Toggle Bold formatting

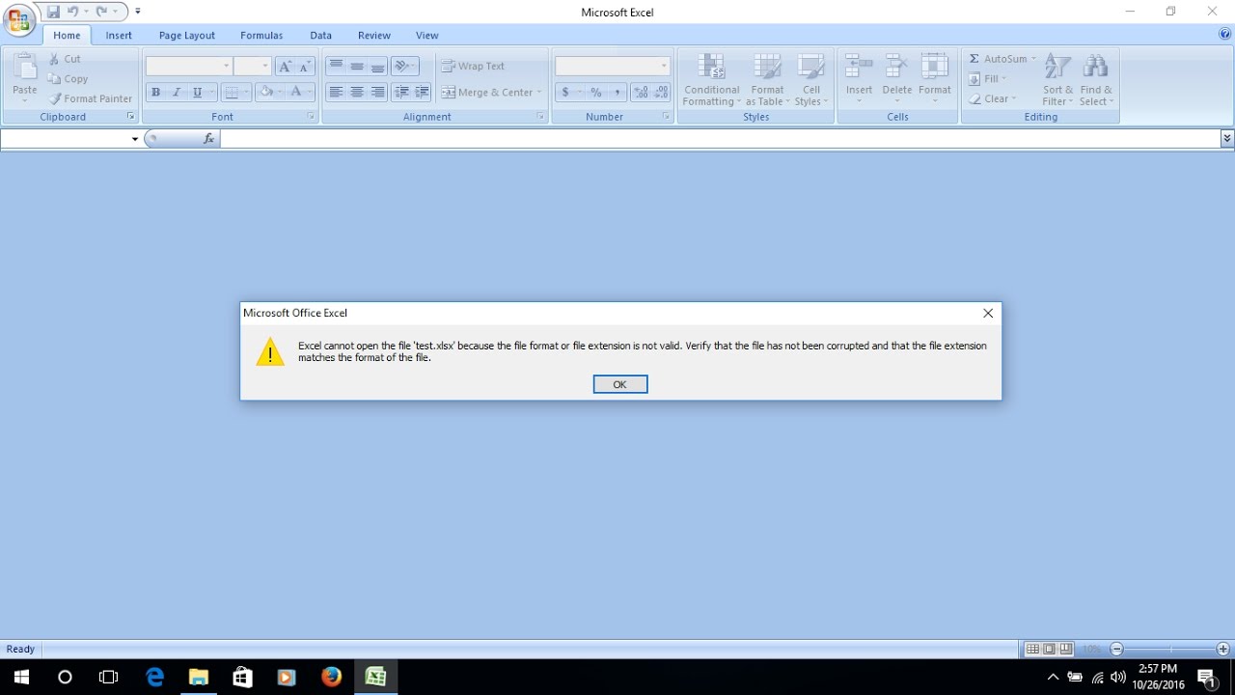[155, 93]
